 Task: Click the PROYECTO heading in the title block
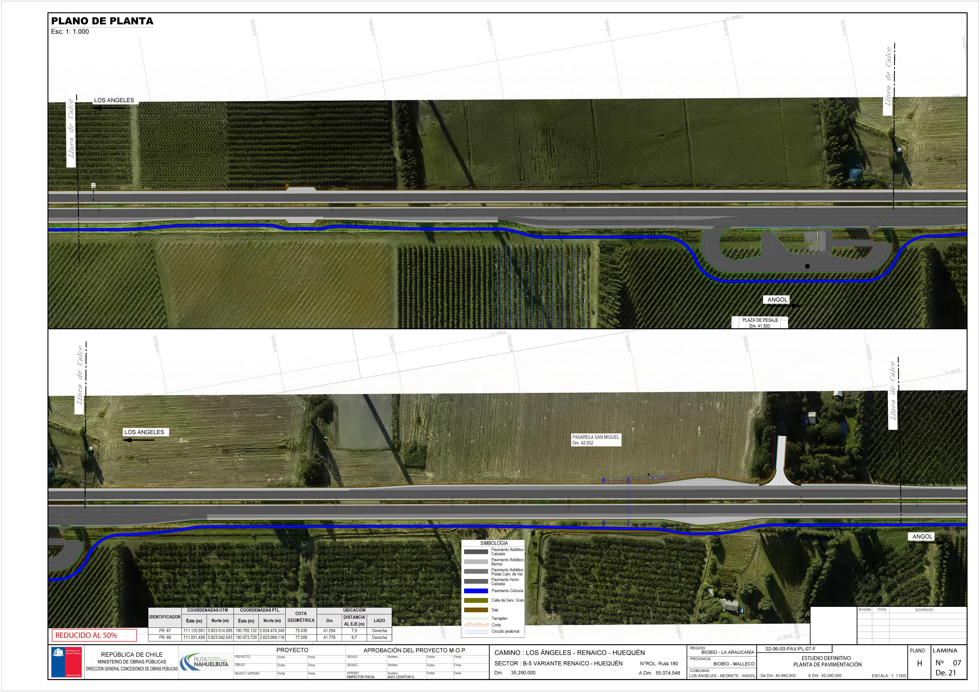coord(292,650)
